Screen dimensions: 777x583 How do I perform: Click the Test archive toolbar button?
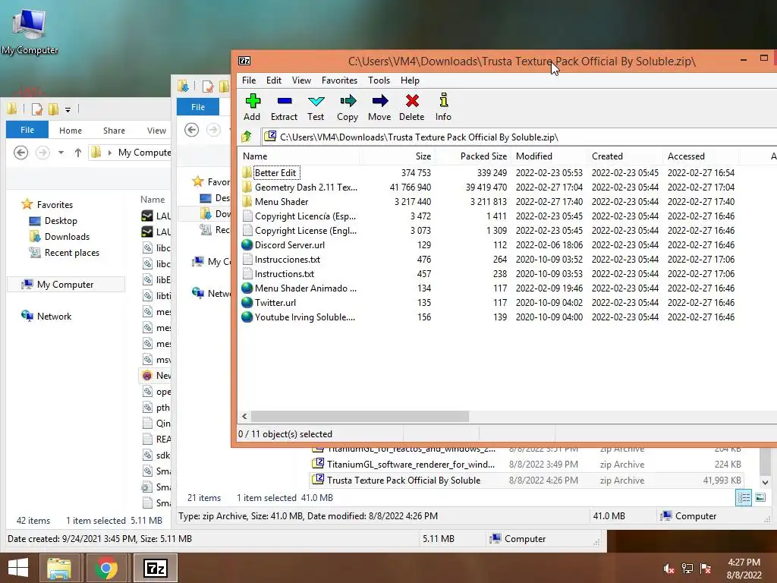pos(316,107)
